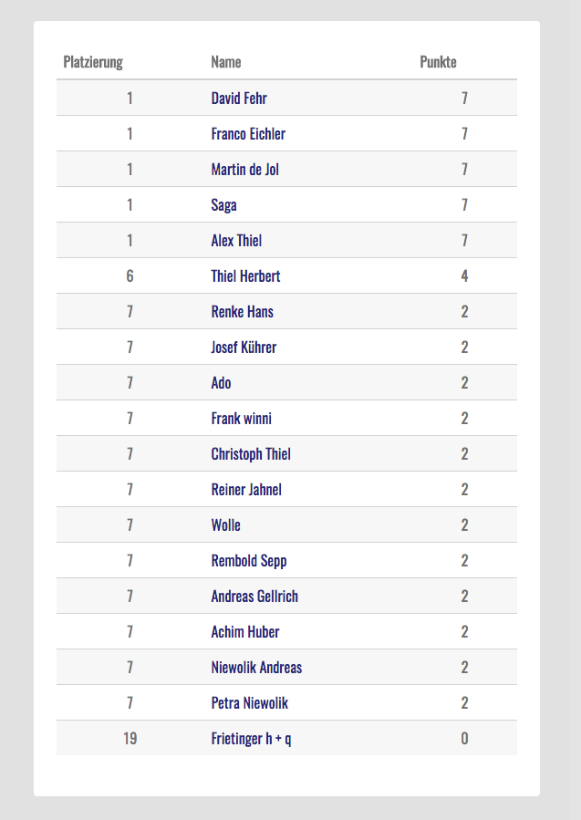Image resolution: width=581 pixels, height=820 pixels.
Task: Open Renke Hans's entry
Action: click(242, 312)
